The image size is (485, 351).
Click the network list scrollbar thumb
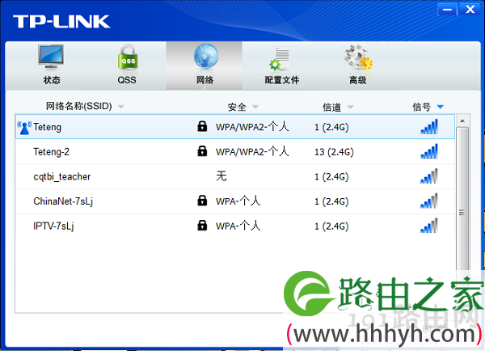pyautogui.click(x=462, y=213)
